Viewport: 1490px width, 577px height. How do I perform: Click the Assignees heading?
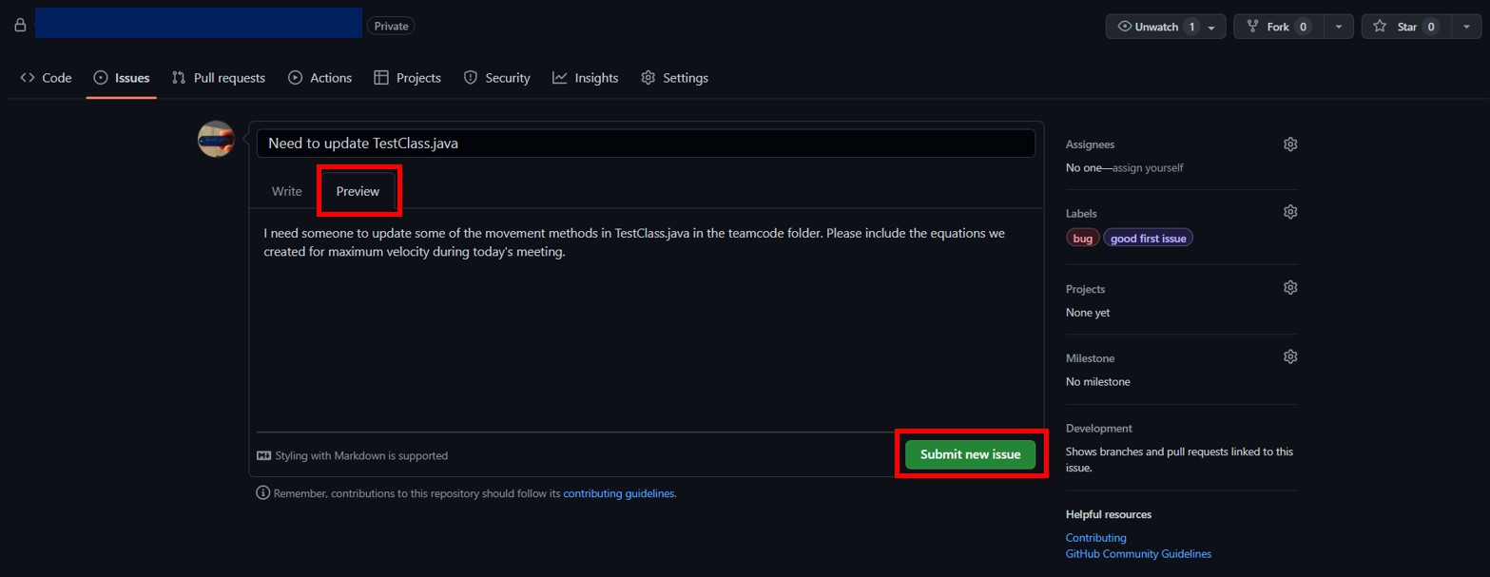coord(1090,144)
